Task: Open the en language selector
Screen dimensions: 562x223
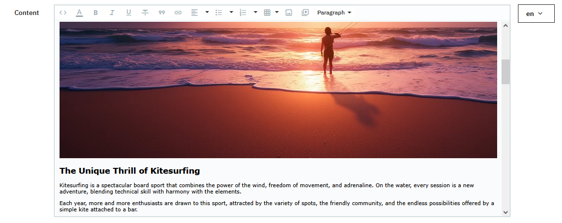Action: pyautogui.click(x=536, y=14)
